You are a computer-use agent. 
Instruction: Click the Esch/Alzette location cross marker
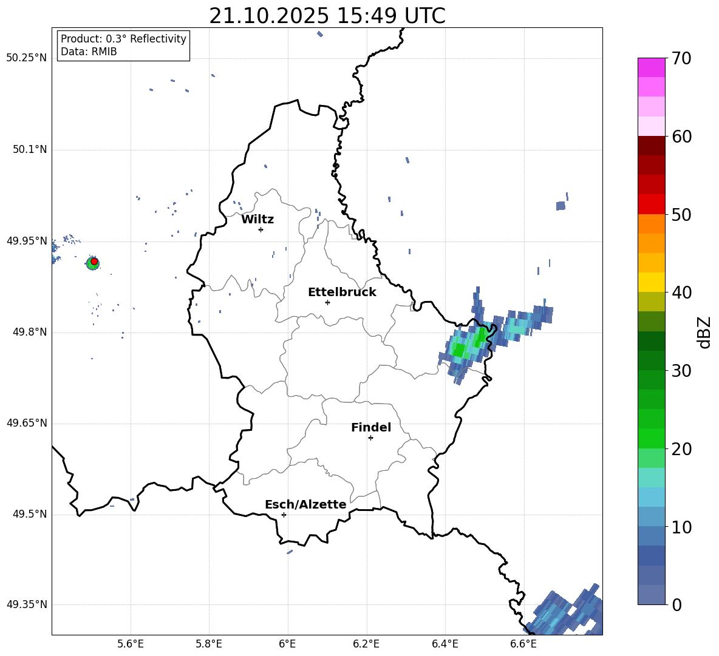[284, 515]
